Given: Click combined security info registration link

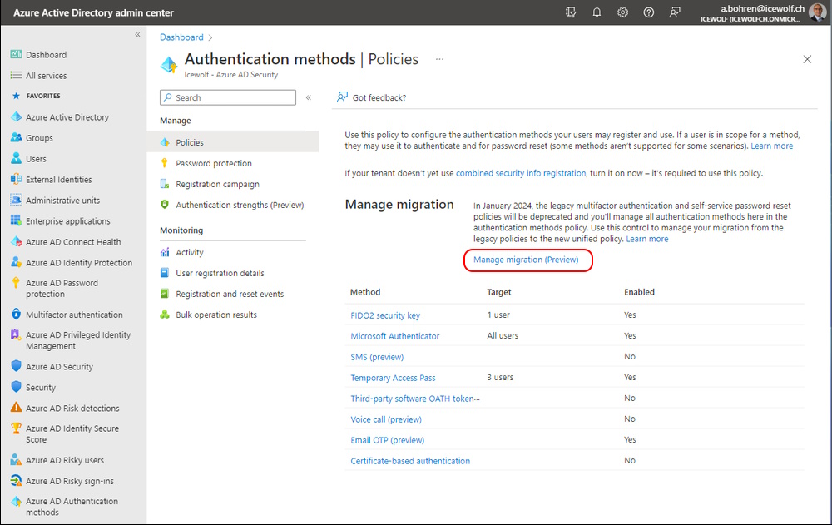Looking at the screenshot, I should [x=521, y=173].
